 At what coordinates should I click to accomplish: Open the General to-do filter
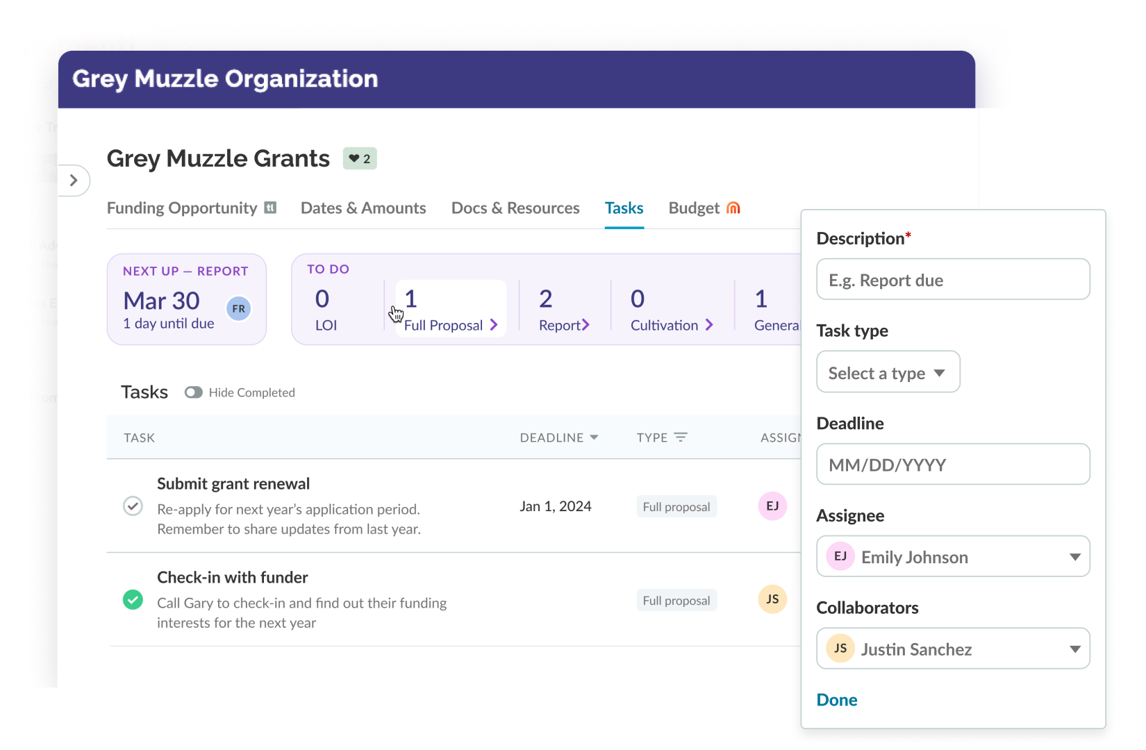tap(777, 309)
